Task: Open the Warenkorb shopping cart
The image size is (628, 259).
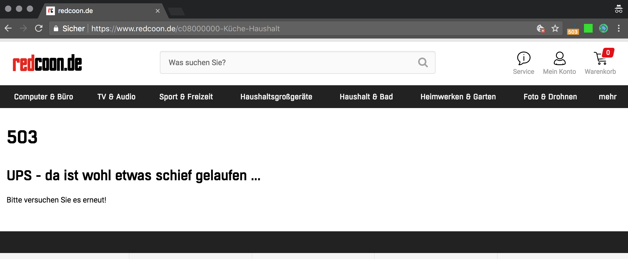Action: tap(600, 58)
